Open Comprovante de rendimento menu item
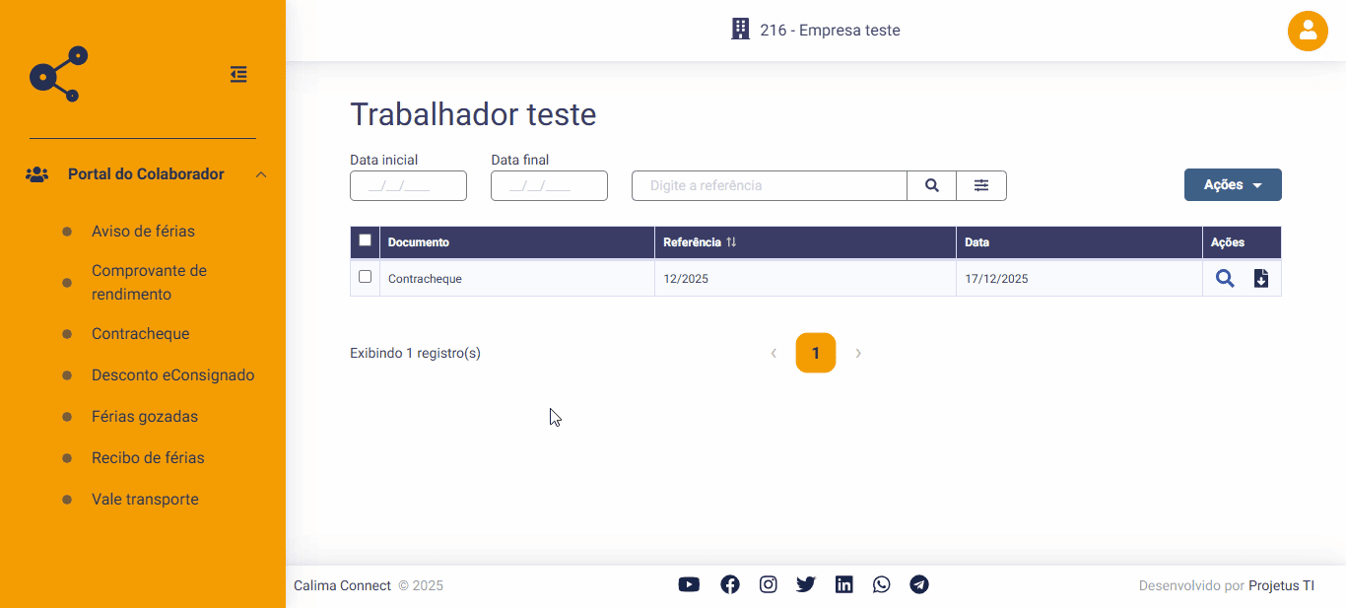1346x608 pixels. coord(149,283)
